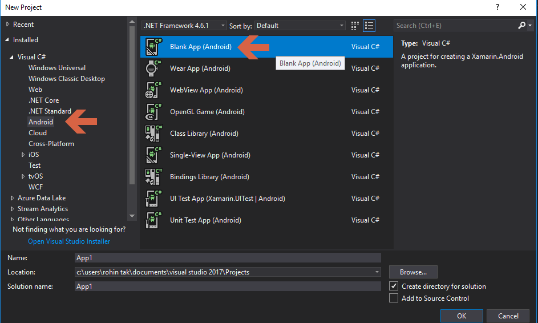Select the Bindings Library (Android) icon
The image size is (538, 323).
pyautogui.click(x=153, y=177)
